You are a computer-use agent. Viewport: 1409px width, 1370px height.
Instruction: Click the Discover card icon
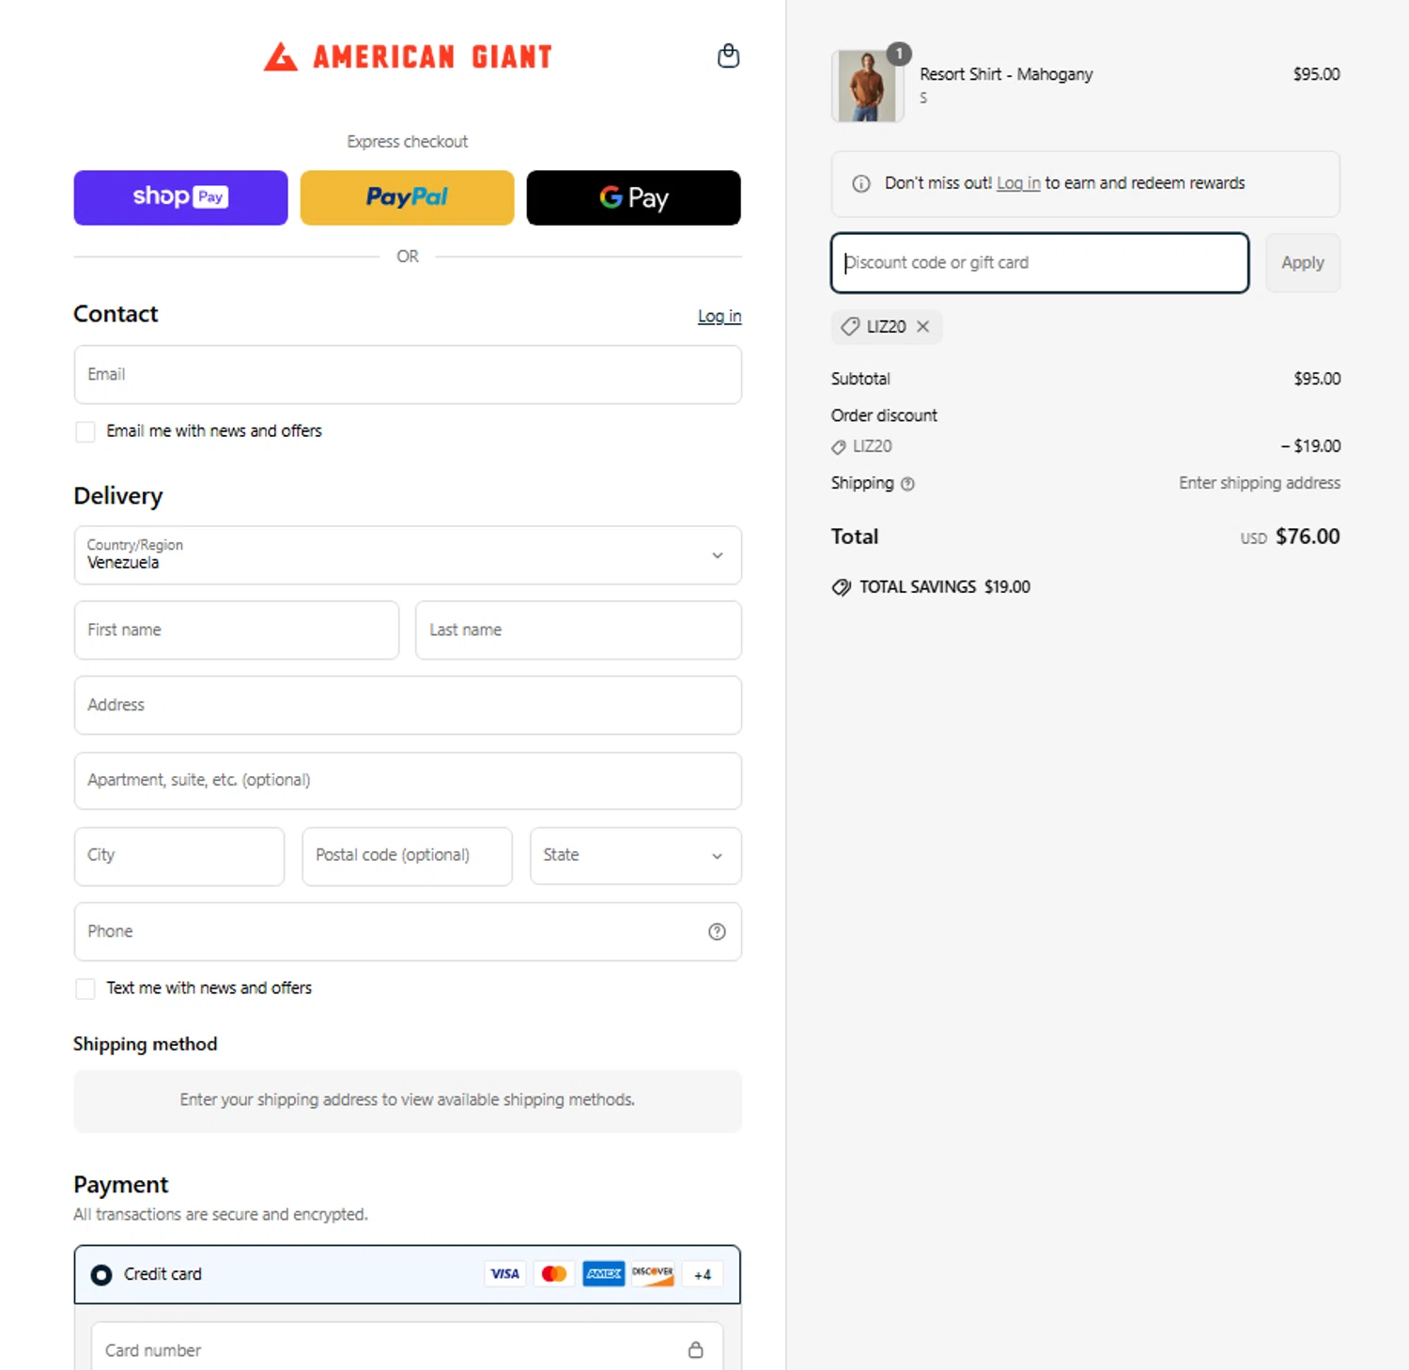coord(652,1274)
